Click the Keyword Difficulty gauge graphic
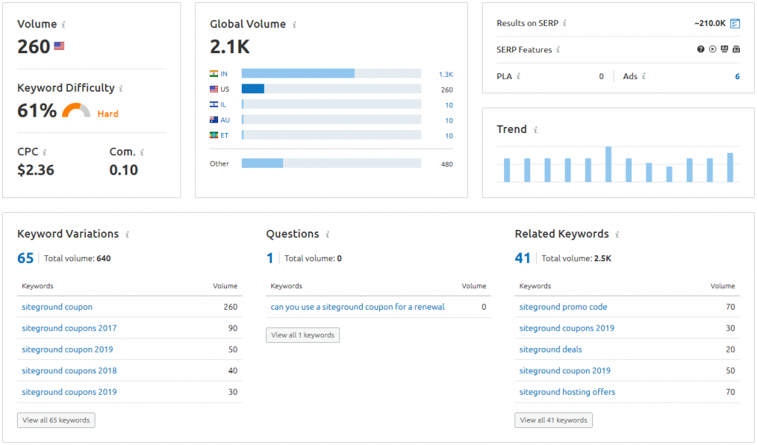 click(x=76, y=110)
